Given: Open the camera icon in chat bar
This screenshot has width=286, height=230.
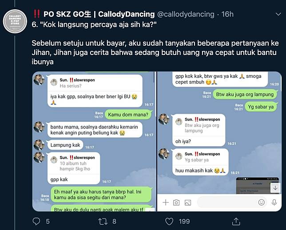Looking at the screenshot, I should 176,203.
